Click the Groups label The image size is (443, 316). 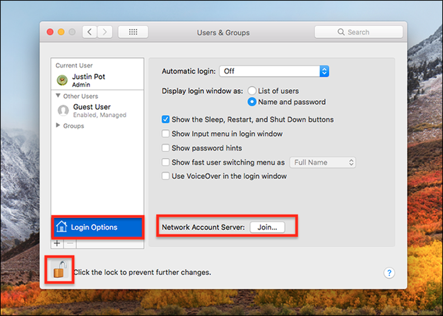point(74,126)
